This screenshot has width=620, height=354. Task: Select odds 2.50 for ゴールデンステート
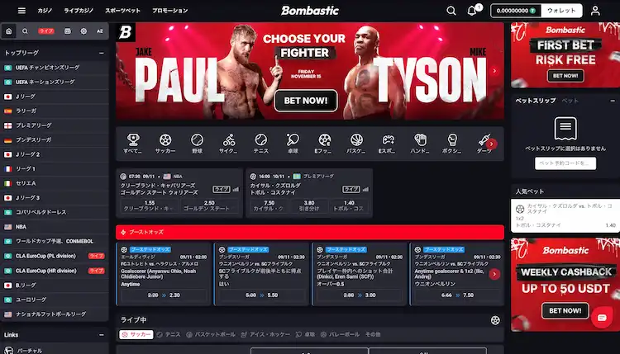tap(209, 205)
